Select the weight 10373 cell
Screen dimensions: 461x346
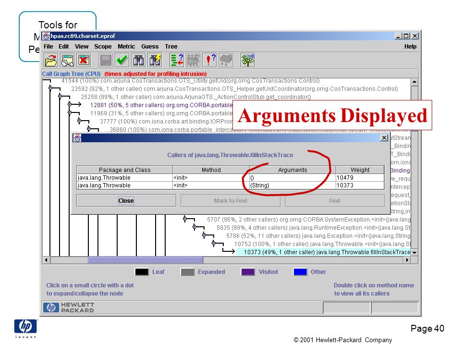click(360, 185)
